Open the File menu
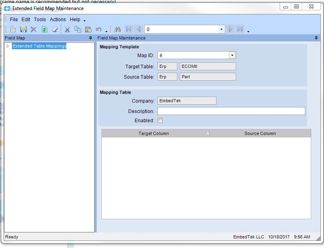 click(14, 20)
